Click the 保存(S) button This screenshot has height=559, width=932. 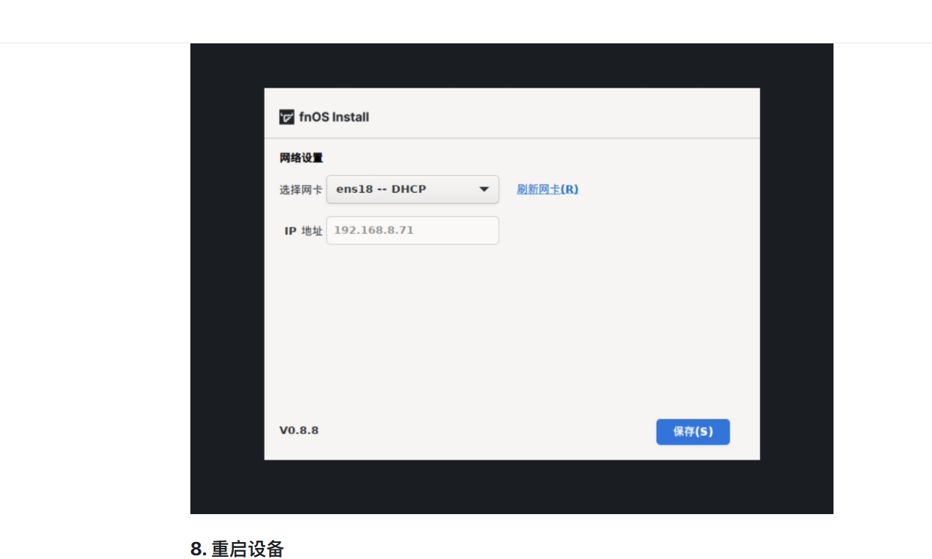click(x=693, y=432)
